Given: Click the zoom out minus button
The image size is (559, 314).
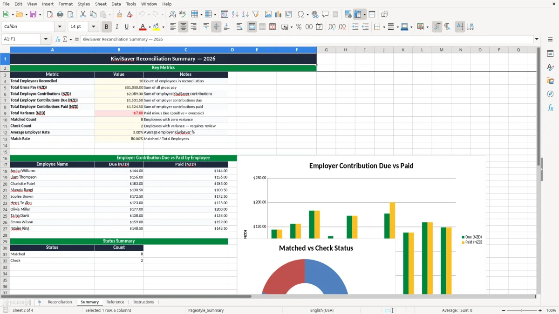Looking at the screenshot, I should click(504, 310).
